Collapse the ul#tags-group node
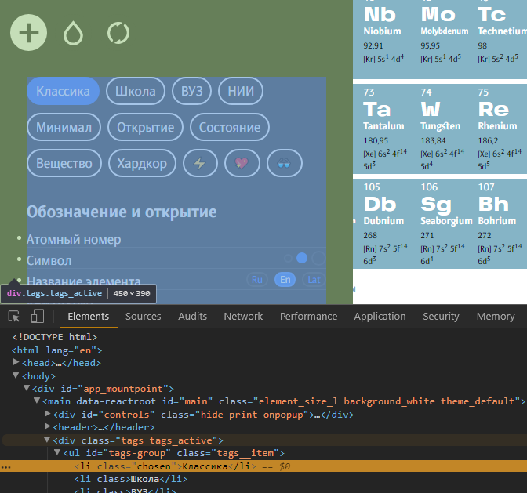Screen dimensions: 527x493 [57, 453]
